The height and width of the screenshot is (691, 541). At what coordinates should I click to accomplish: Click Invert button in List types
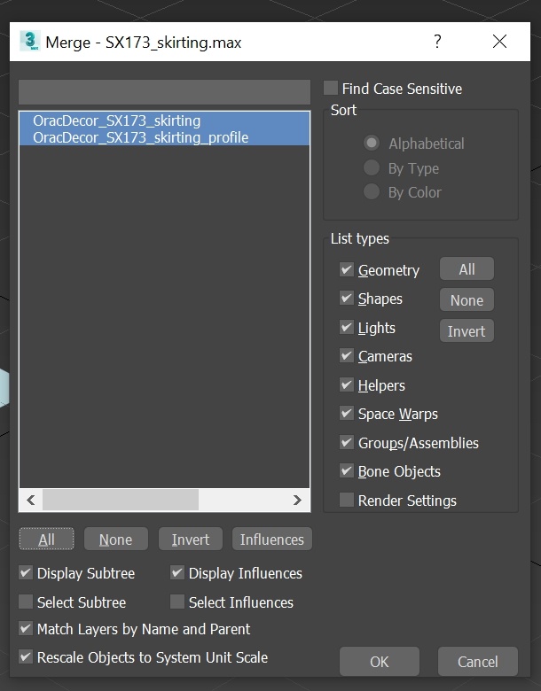pos(467,330)
